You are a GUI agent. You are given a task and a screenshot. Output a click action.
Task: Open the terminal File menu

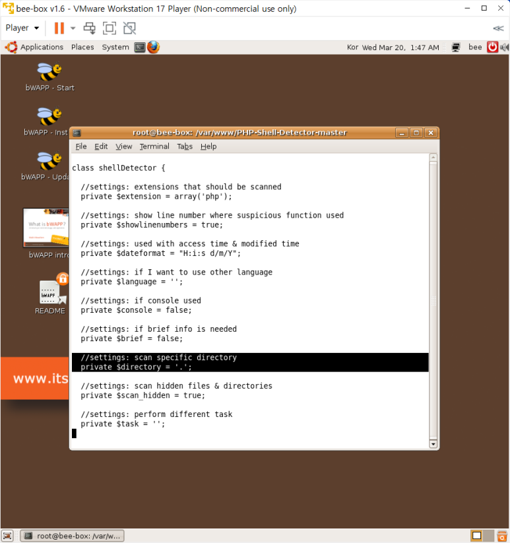pyautogui.click(x=81, y=146)
